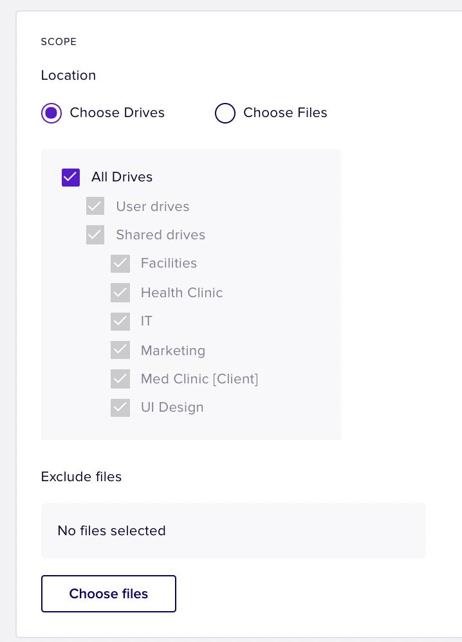This screenshot has height=642, width=462.
Task: Click the User drives label
Action: [x=152, y=206]
